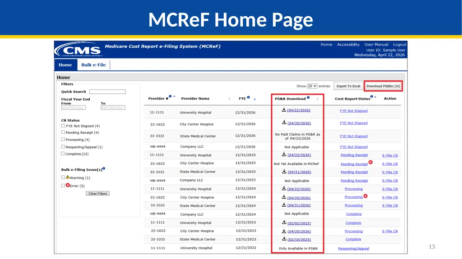Click info icon next to Provider # header
The width and height of the screenshot is (462, 259).
170,96
